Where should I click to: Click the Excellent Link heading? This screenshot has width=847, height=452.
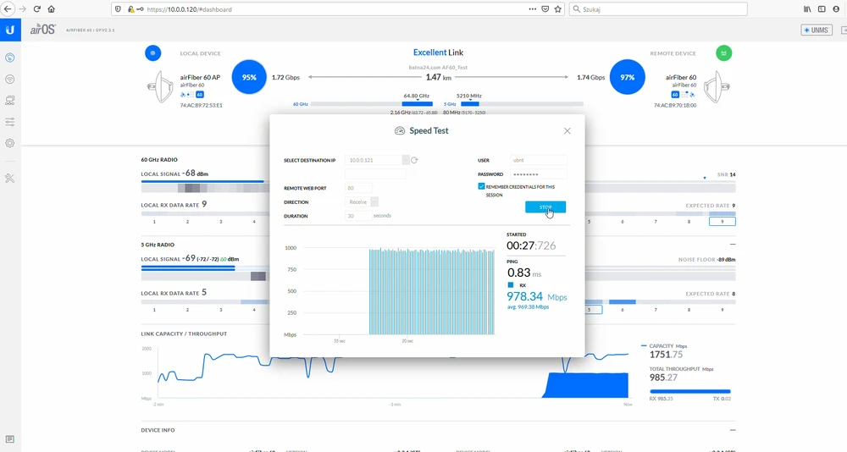click(438, 52)
